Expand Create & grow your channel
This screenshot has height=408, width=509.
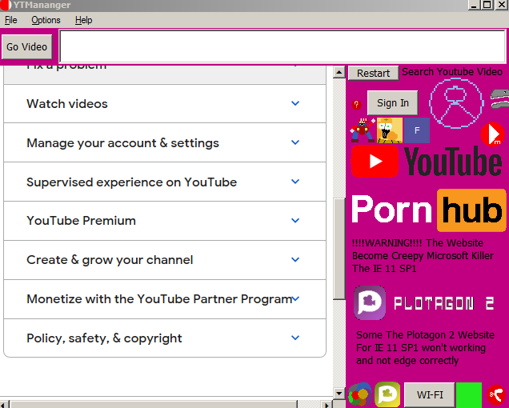[x=165, y=260]
